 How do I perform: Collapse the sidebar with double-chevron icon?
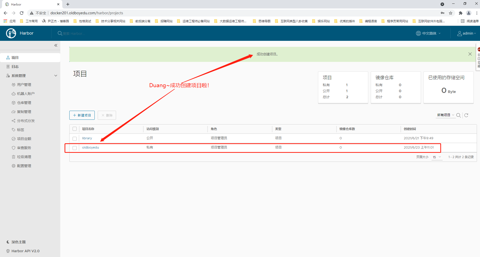56,45
